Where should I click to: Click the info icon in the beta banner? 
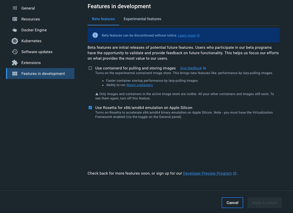95,35
